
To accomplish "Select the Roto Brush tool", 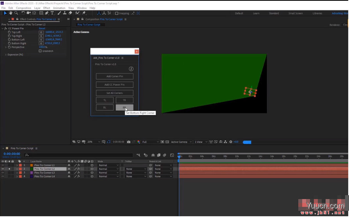I will pos(77,13).
